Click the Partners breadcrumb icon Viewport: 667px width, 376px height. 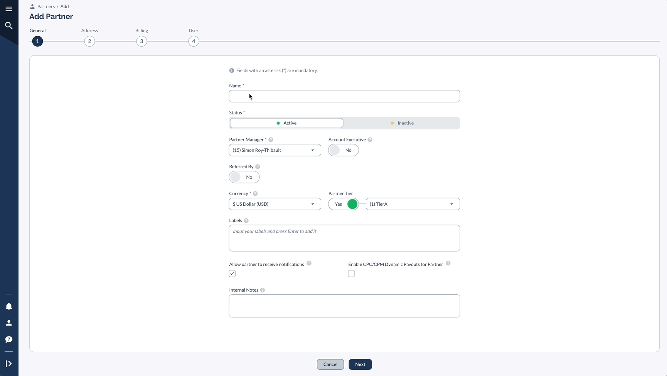click(32, 7)
